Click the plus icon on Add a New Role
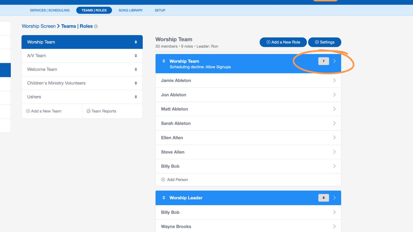Viewport: 413px width, 232px height. click(x=268, y=42)
